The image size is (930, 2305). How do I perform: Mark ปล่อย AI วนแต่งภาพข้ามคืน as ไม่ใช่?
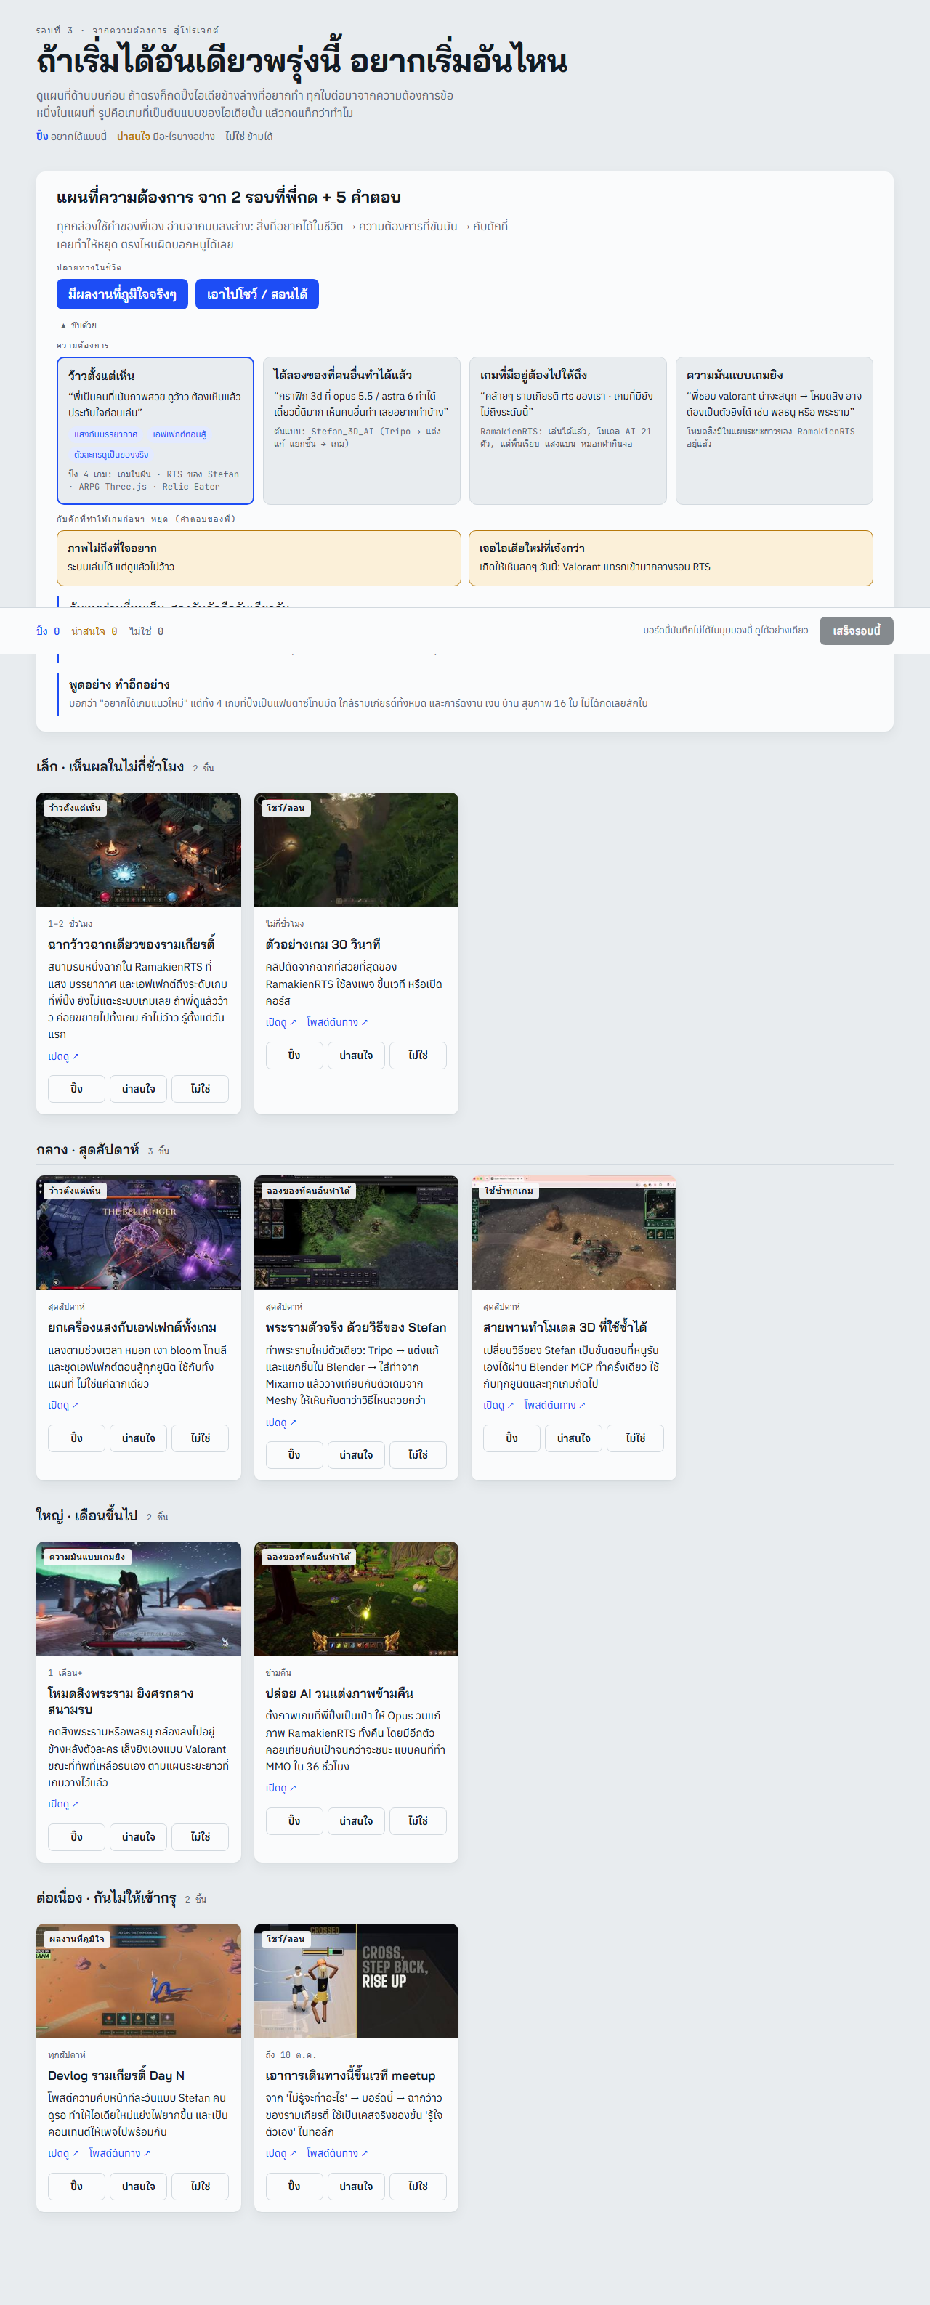418,1821
